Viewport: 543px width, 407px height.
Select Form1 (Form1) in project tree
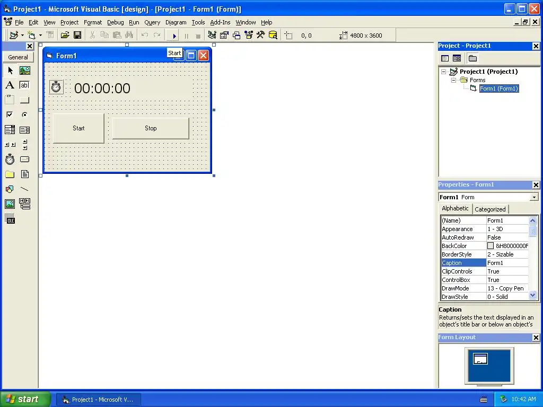[x=498, y=89]
